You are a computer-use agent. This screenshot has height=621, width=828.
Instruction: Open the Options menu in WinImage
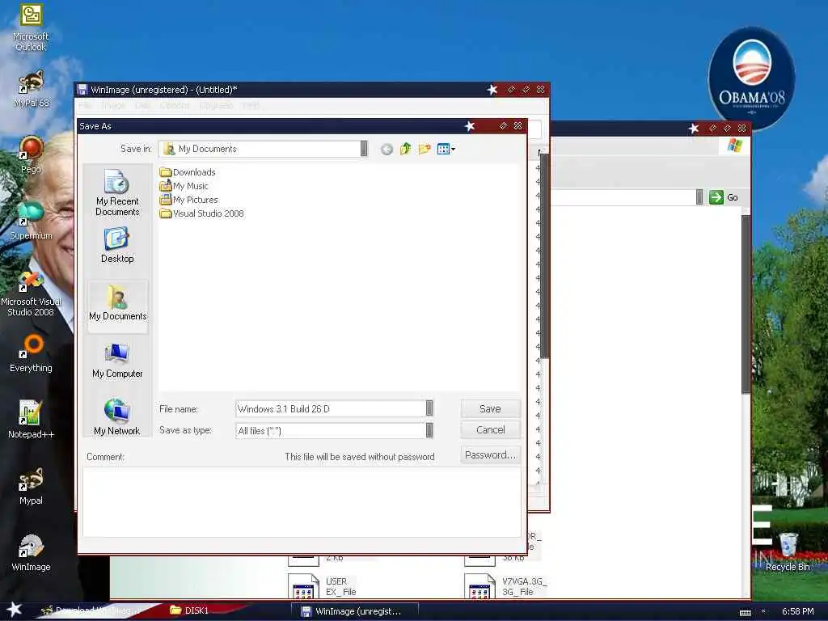tap(175, 106)
